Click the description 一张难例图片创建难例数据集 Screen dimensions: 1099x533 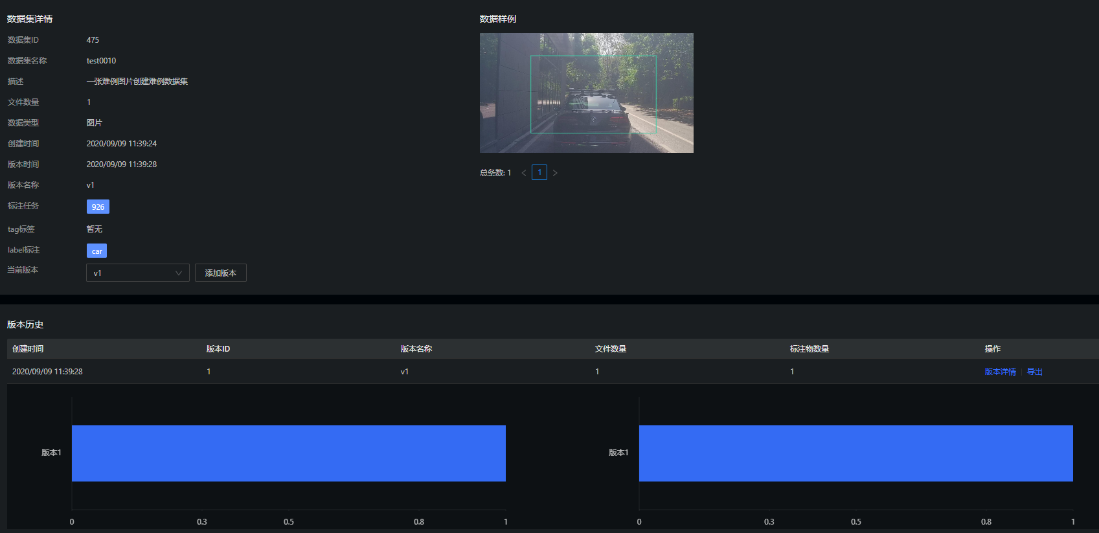[x=137, y=82]
